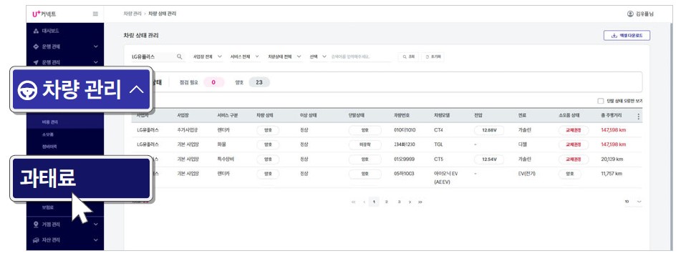Click the magnifier icon in LG유플러스 field
681x266 pixels.
pos(179,56)
